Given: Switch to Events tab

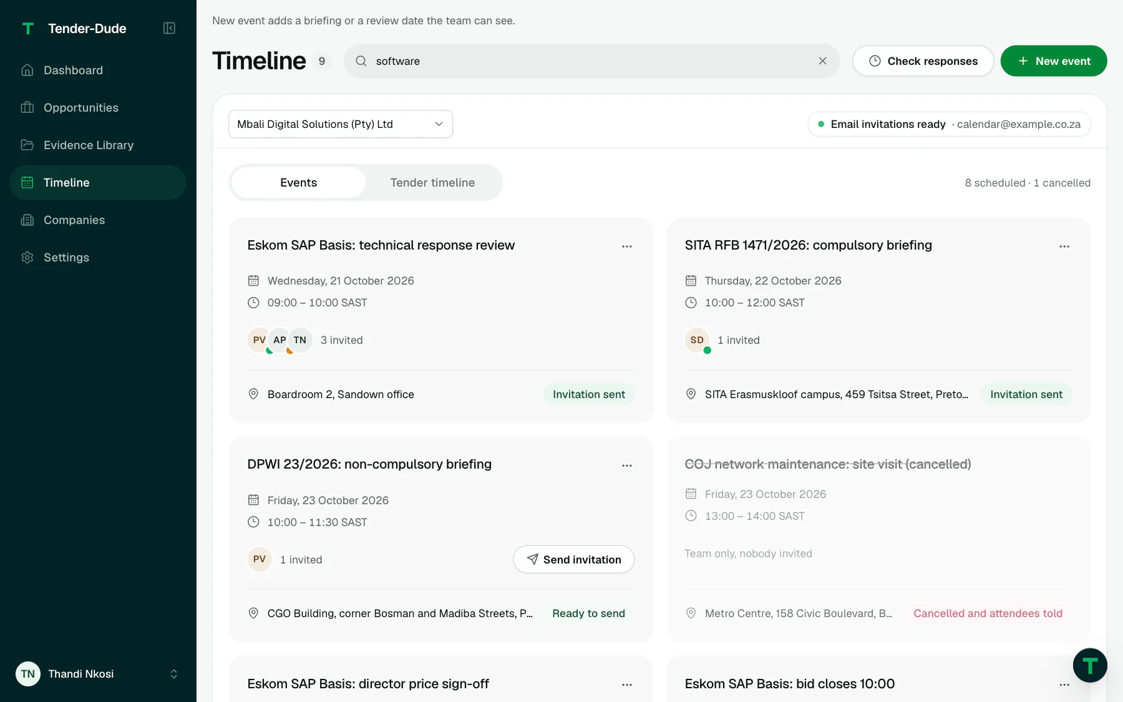Looking at the screenshot, I should [x=298, y=182].
